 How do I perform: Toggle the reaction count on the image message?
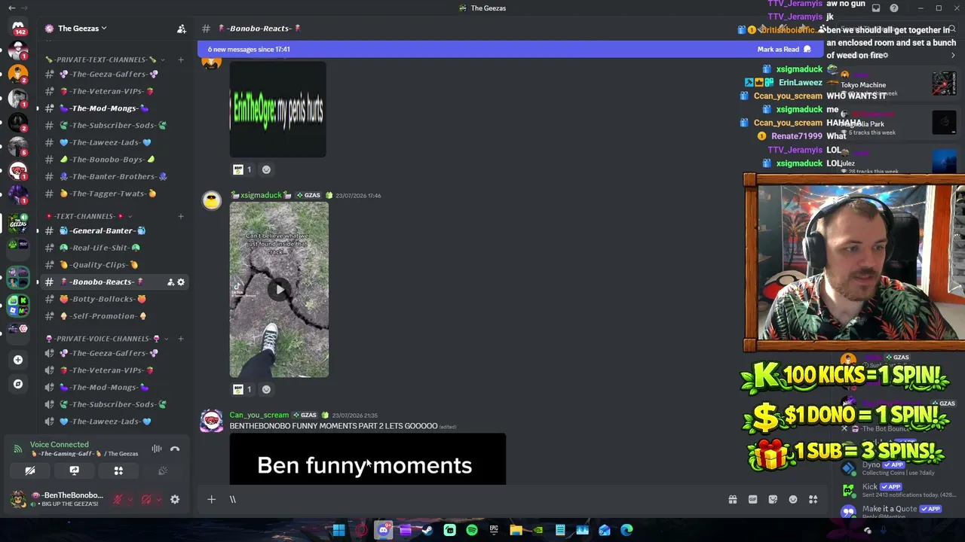(242, 170)
